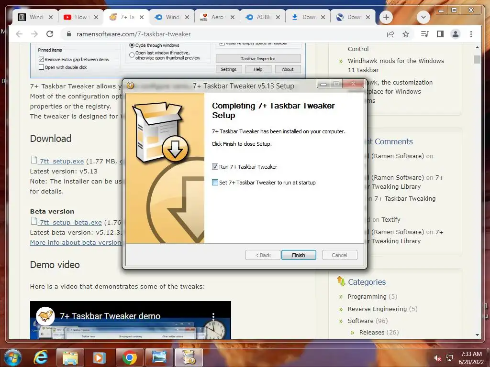Close the 7+ Ta active tab
Screen dimensions: 490x367
(142, 17)
